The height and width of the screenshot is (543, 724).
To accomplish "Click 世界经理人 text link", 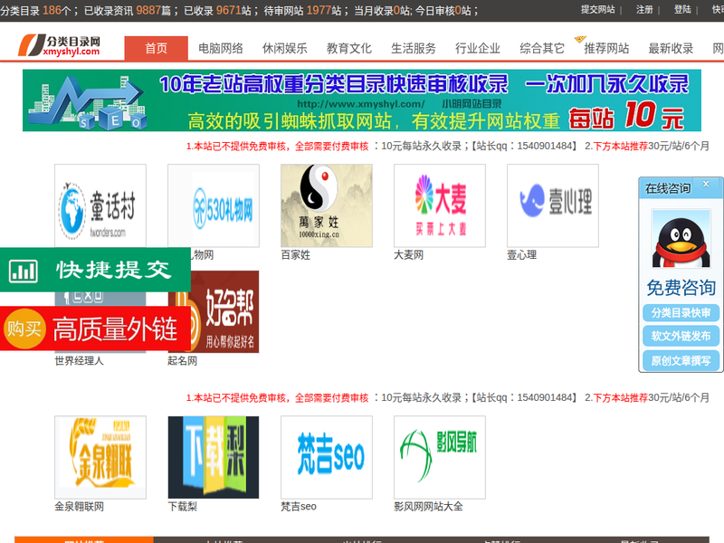I will coord(79,360).
